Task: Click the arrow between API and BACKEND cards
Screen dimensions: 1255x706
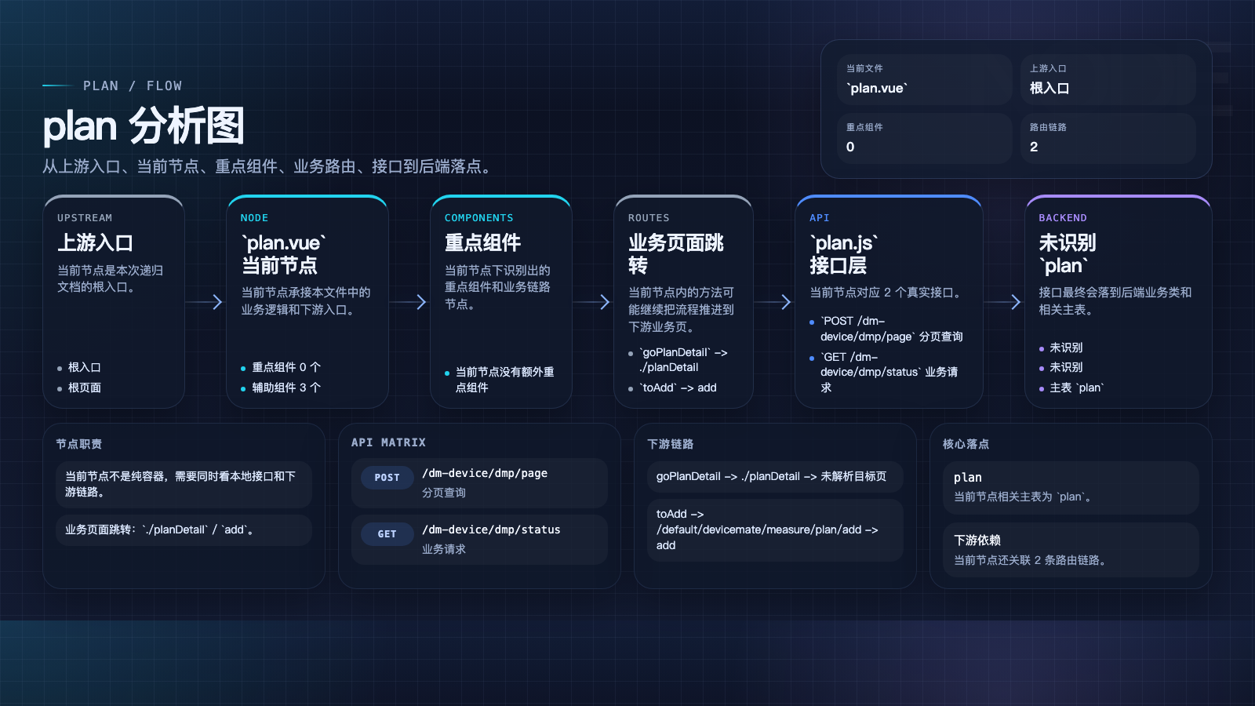Action: pyautogui.click(x=1003, y=302)
